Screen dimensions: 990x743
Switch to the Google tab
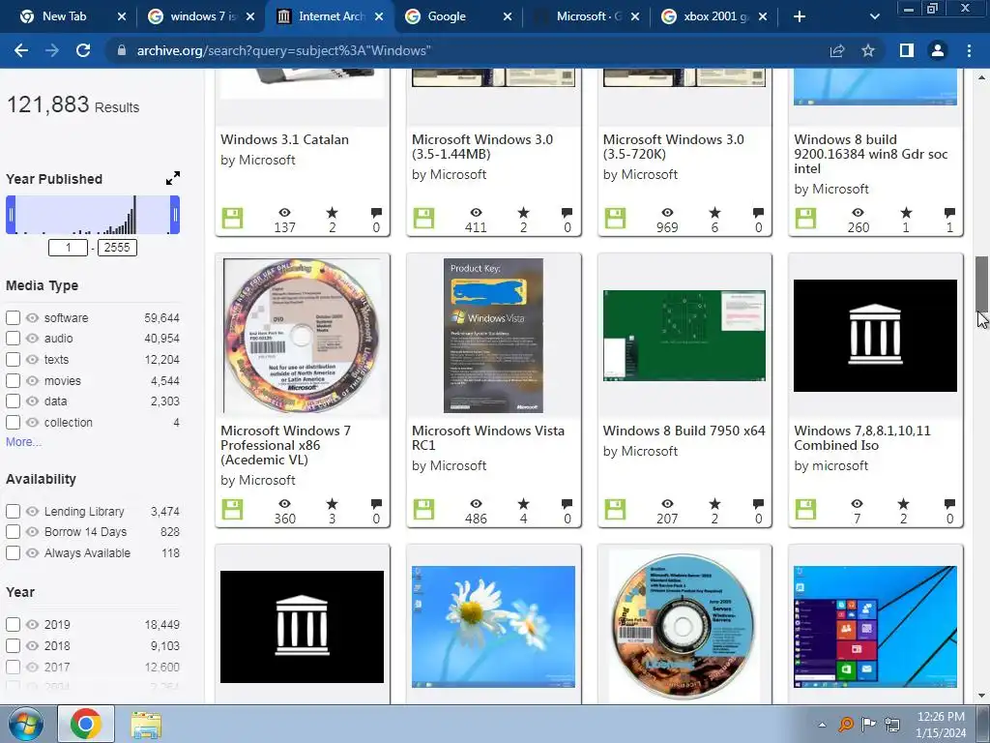(449, 16)
